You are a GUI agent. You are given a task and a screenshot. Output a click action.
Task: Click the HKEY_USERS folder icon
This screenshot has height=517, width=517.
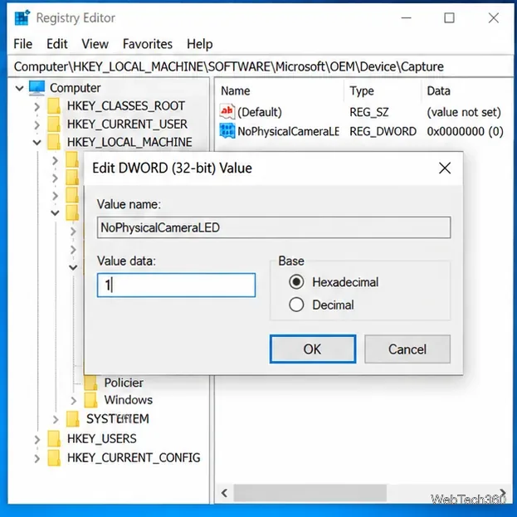click(54, 439)
